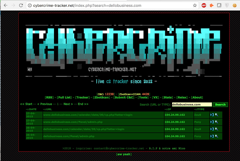Click the magnifier icon for the 26-04-2015 Pony row
Image resolution: width=240 pixels, height=161 pixels.
[x=217, y=136]
